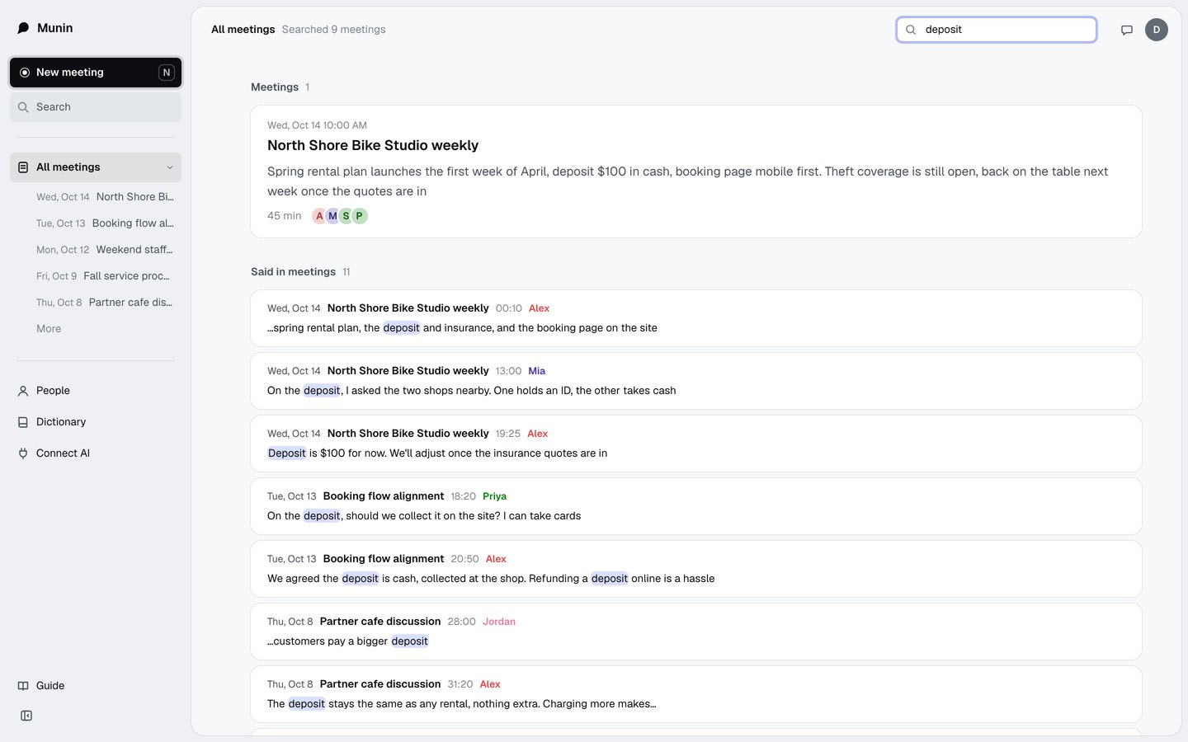Click the deposit search input field
1188x742 pixels.
click(997, 30)
